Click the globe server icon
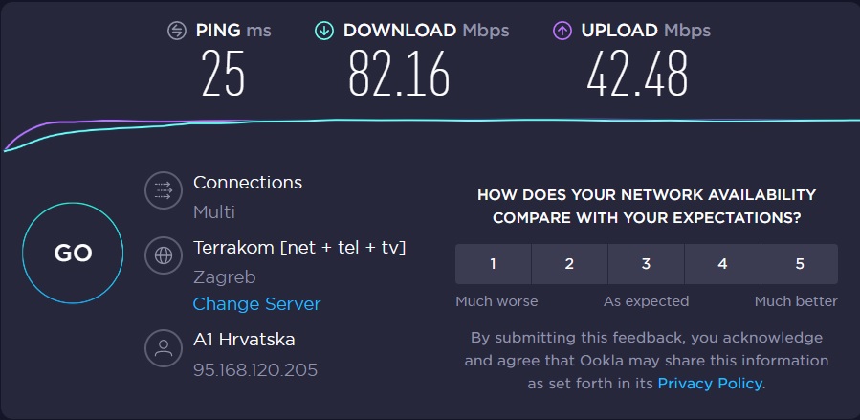Image resolution: width=860 pixels, height=420 pixels. tap(163, 255)
